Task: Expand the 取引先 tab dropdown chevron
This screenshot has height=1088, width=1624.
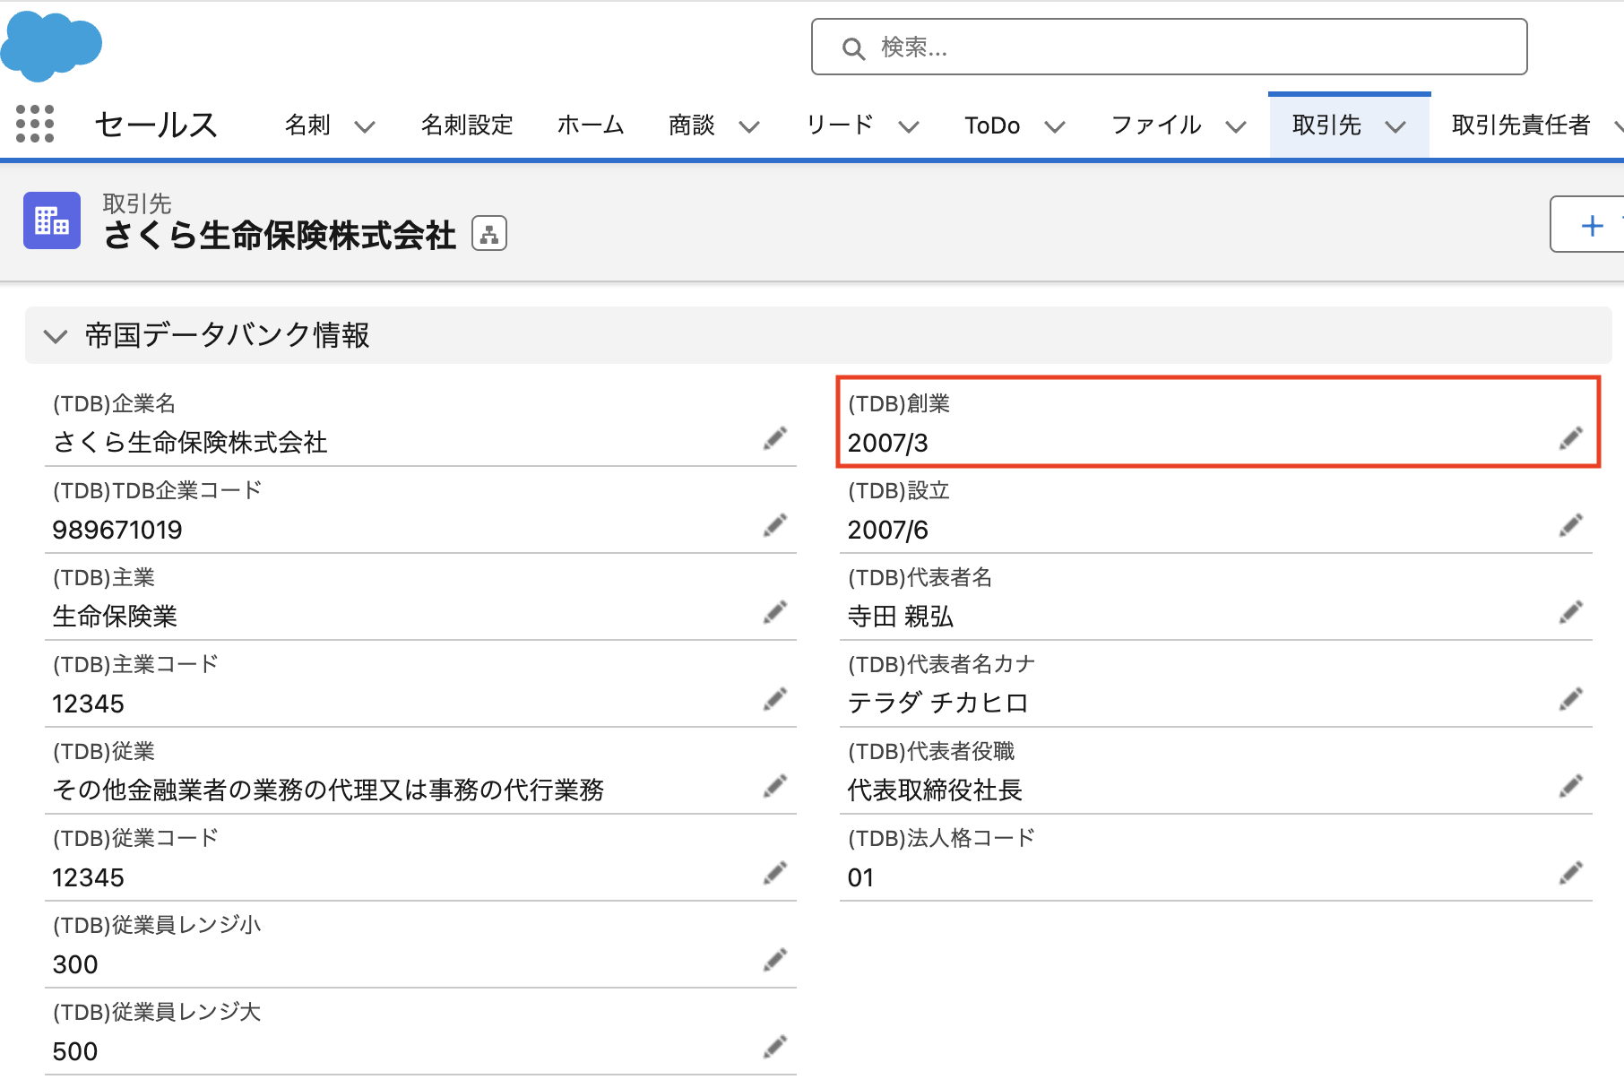Action: pyautogui.click(x=1395, y=126)
